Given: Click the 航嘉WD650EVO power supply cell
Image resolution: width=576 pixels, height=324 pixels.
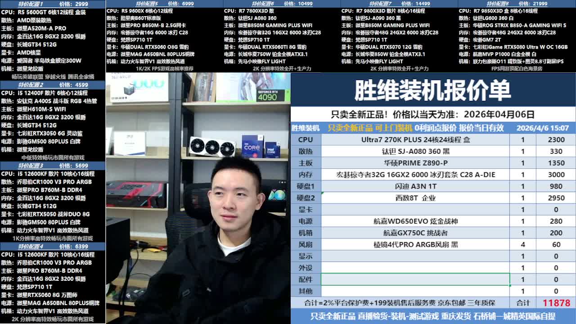Looking at the screenshot, I should [x=415, y=221].
